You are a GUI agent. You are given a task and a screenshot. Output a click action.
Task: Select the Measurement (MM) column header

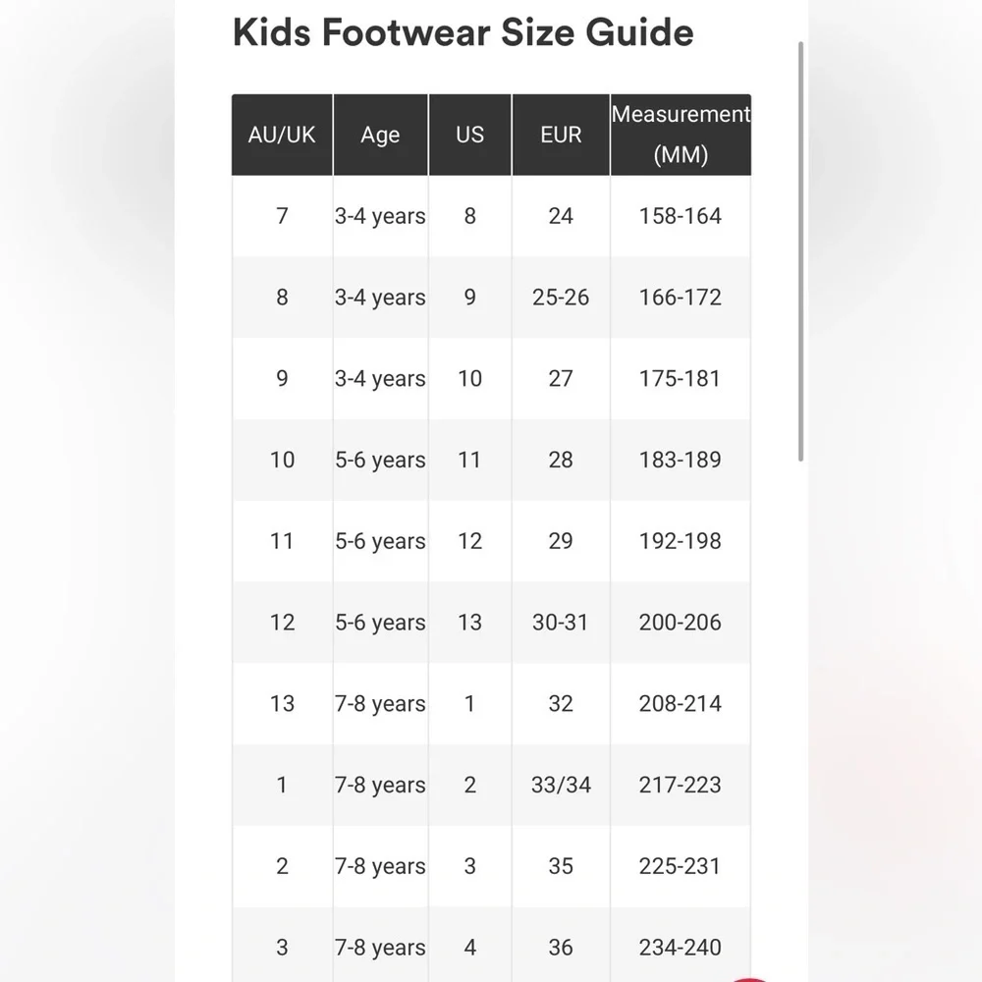(681, 135)
